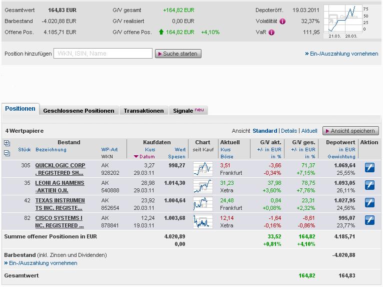Open the Cisco Systems chart thumbnail
383x287 pixels.
tap(202, 221)
